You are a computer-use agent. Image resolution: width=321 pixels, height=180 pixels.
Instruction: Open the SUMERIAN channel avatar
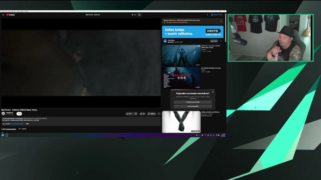[x=3, y=114]
